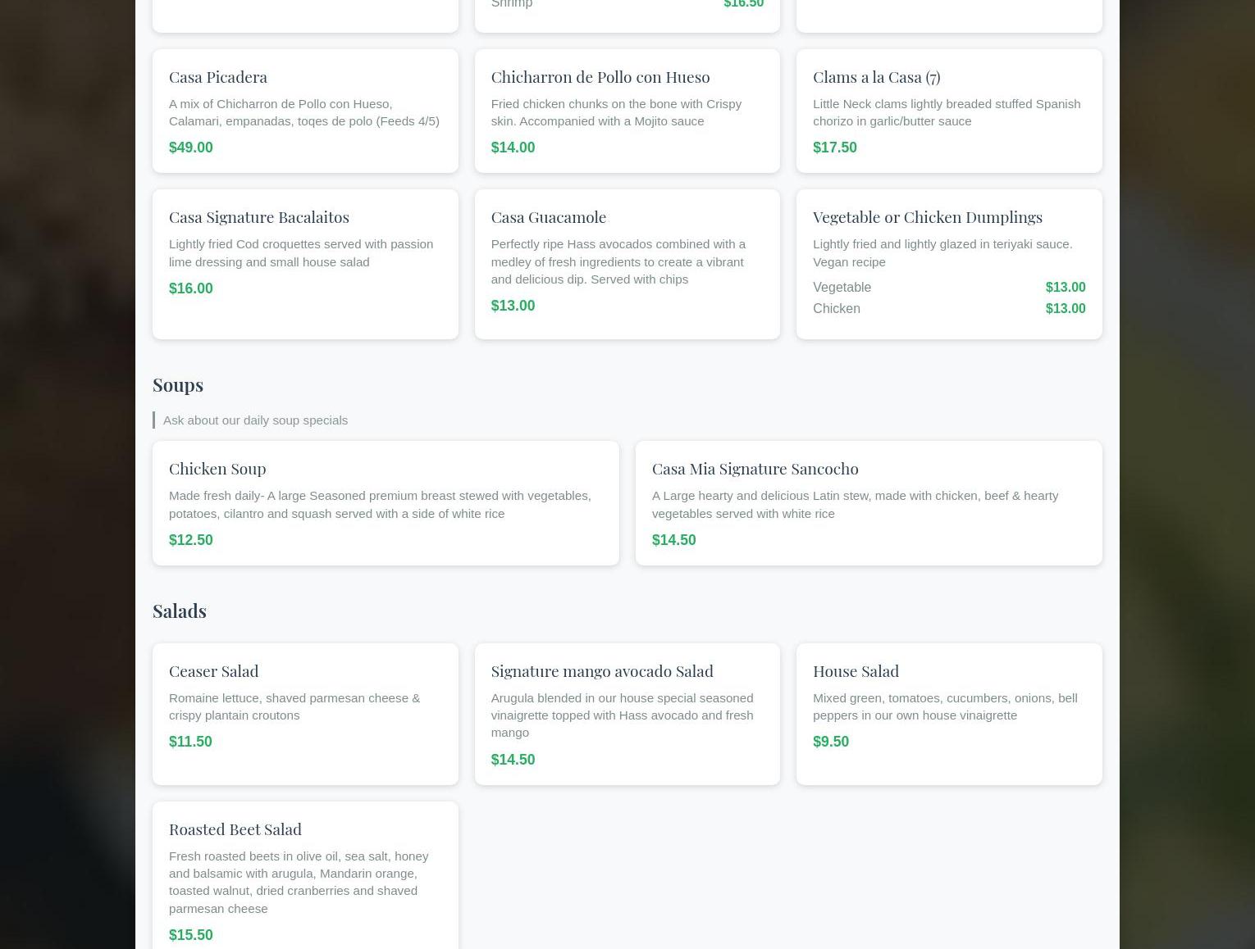Click the Soups section heading
This screenshot has width=1255, height=949.
coord(178,384)
